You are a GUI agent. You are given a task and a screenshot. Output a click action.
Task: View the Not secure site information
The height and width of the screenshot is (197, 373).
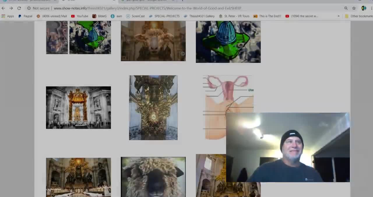coord(38,8)
